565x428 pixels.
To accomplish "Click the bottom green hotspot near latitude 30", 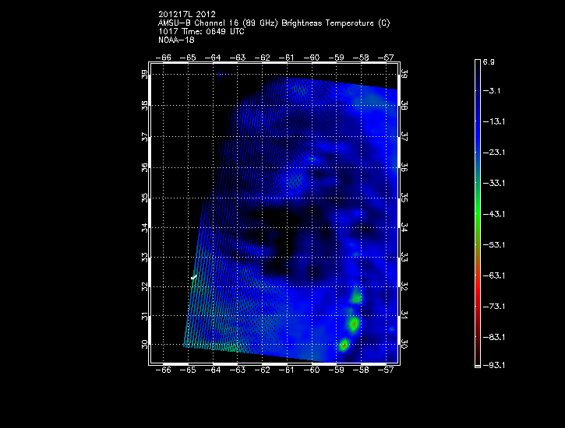I will pos(344,345).
